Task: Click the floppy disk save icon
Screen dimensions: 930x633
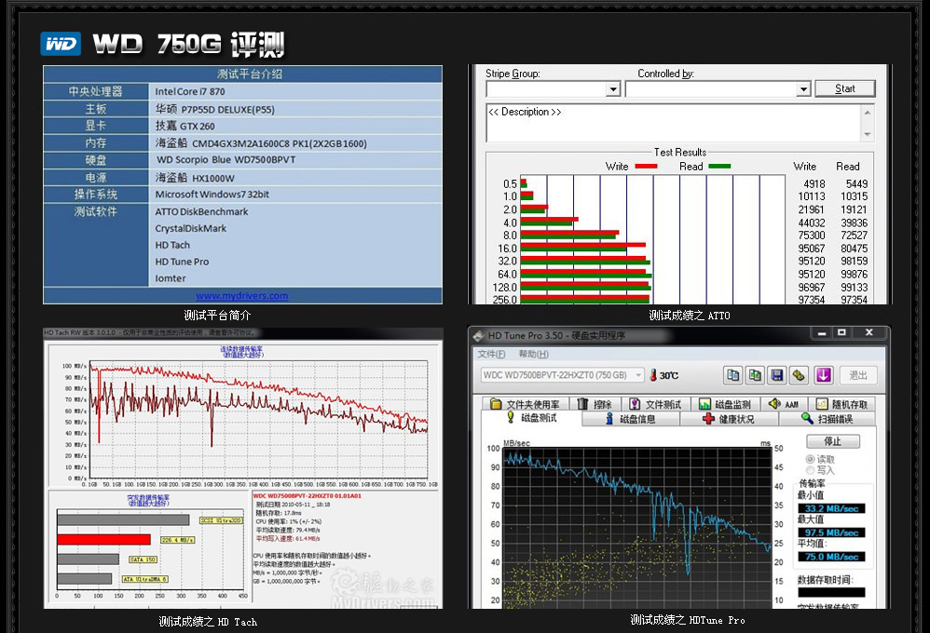Action: pos(776,375)
